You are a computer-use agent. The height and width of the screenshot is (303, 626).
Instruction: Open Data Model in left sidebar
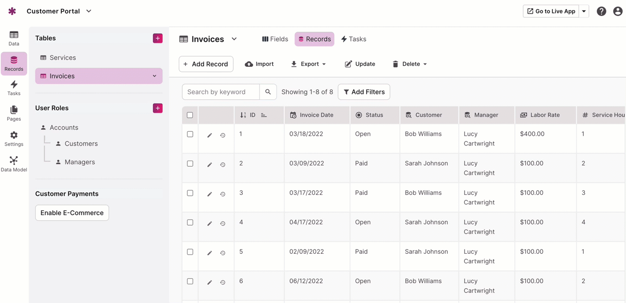tap(14, 163)
